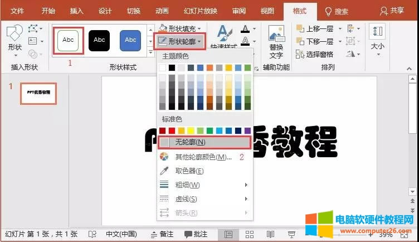Start slideshow from status bar icon

(x=291, y=234)
